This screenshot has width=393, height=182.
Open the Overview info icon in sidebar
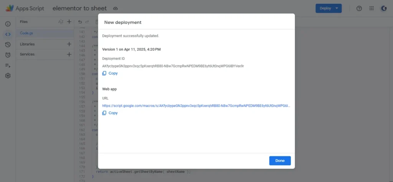[8, 24]
